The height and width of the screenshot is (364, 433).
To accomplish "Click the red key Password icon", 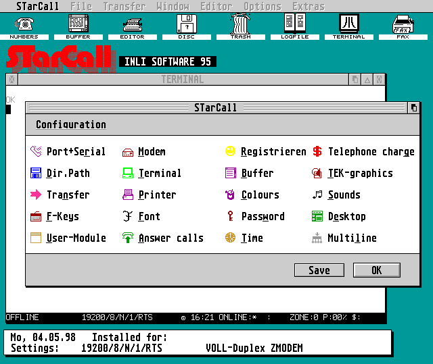I will tap(230, 216).
